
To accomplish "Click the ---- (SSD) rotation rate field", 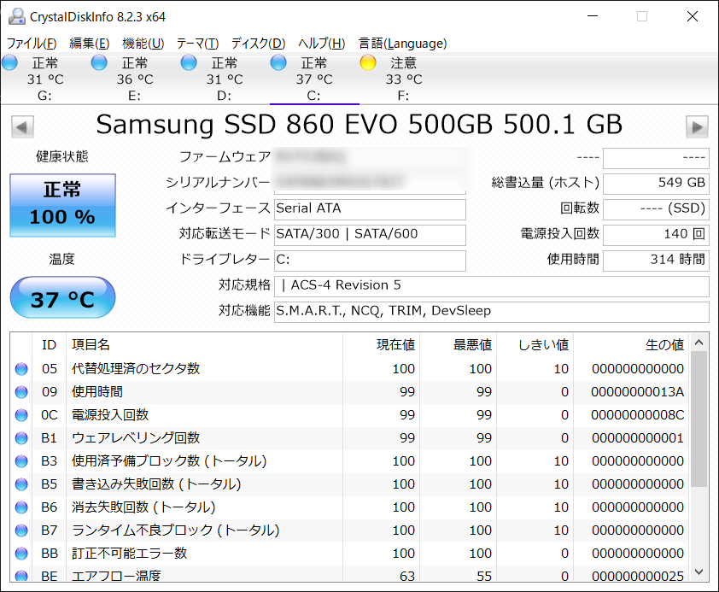I will [656, 208].
